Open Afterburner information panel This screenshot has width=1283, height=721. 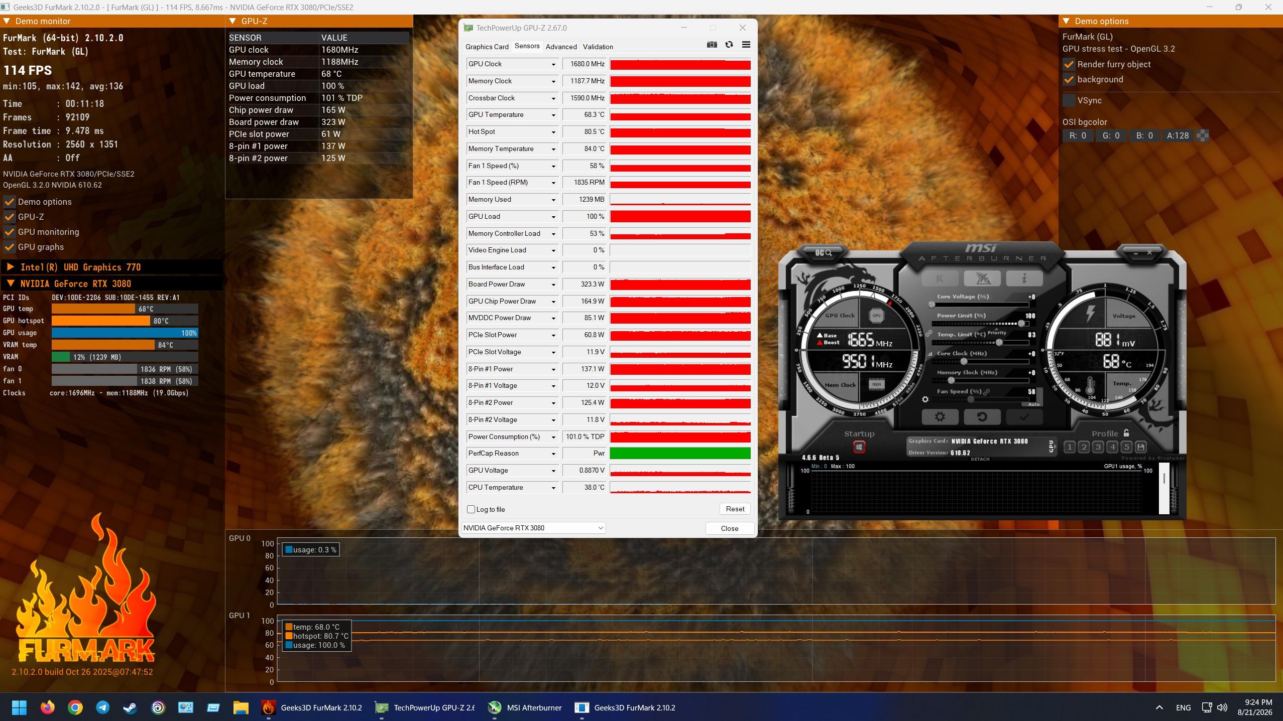[x=1024, y=278]
